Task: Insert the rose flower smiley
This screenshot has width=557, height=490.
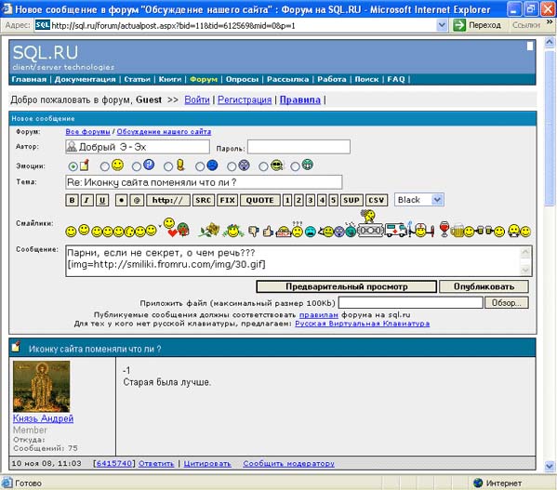Action: click(x=209, y=230)
